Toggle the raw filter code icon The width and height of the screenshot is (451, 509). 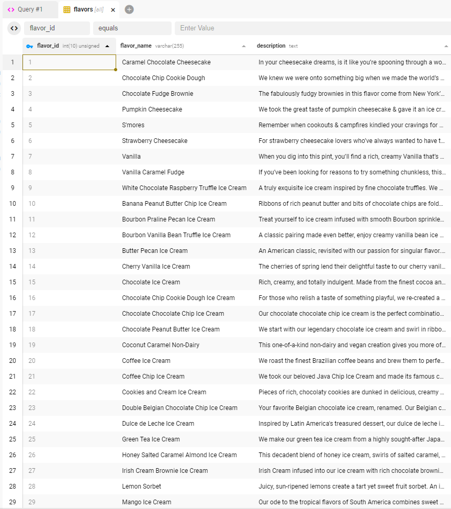14,28
